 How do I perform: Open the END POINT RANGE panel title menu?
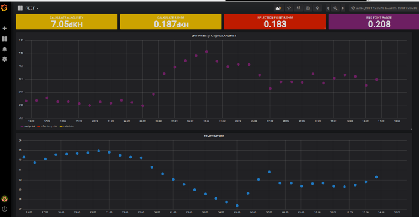379,17
